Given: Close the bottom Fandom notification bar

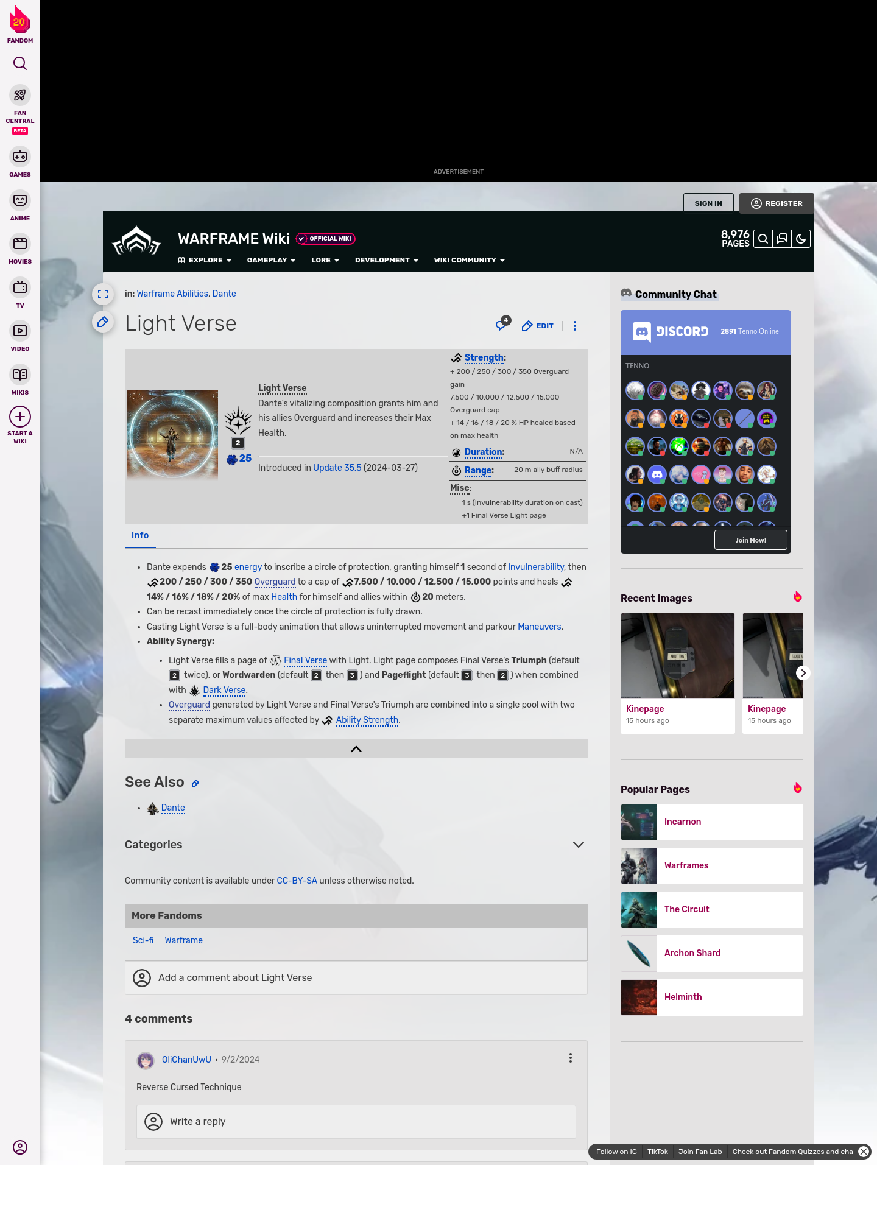Looking at the screenshot, I should [x=864, y=1152].
